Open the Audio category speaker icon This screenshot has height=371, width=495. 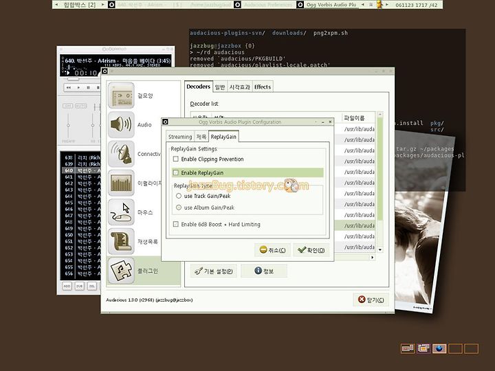(121, 124)
